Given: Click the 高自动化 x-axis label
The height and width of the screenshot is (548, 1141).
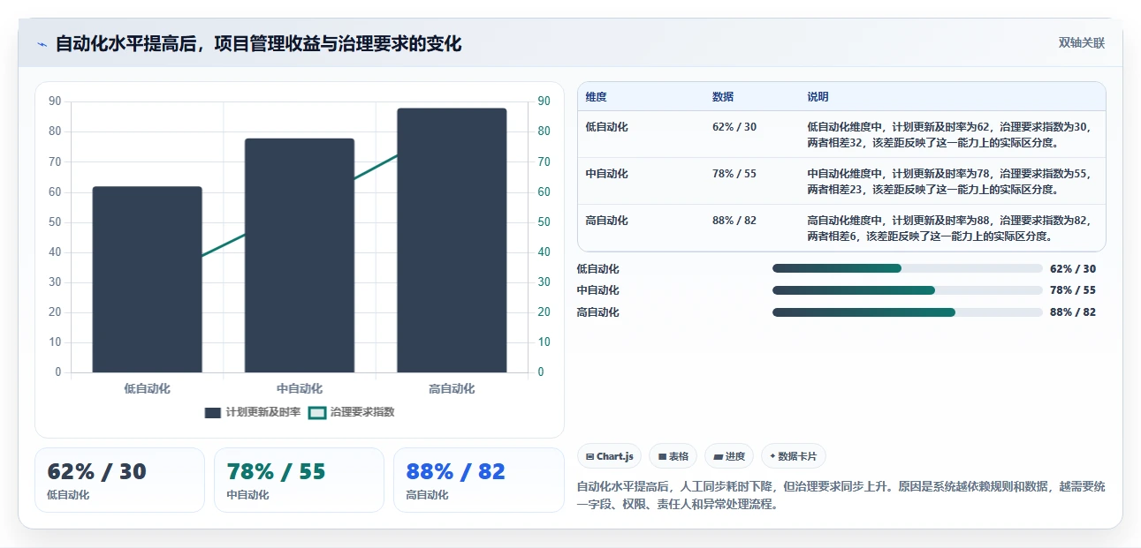Looking at the screenshot, I should tap(452, 388).
